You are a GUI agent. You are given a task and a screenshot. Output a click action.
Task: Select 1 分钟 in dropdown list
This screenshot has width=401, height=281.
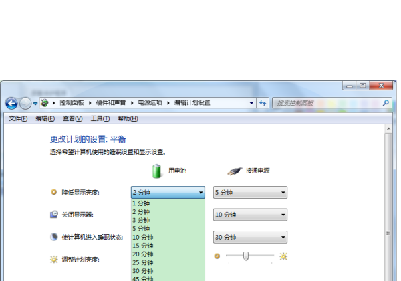168,203
